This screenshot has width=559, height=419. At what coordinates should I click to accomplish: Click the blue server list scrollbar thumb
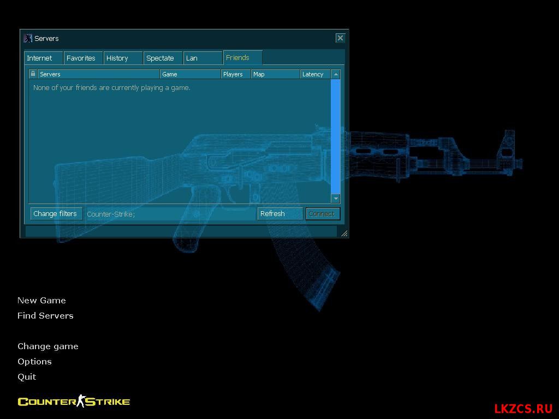[336, 136]
